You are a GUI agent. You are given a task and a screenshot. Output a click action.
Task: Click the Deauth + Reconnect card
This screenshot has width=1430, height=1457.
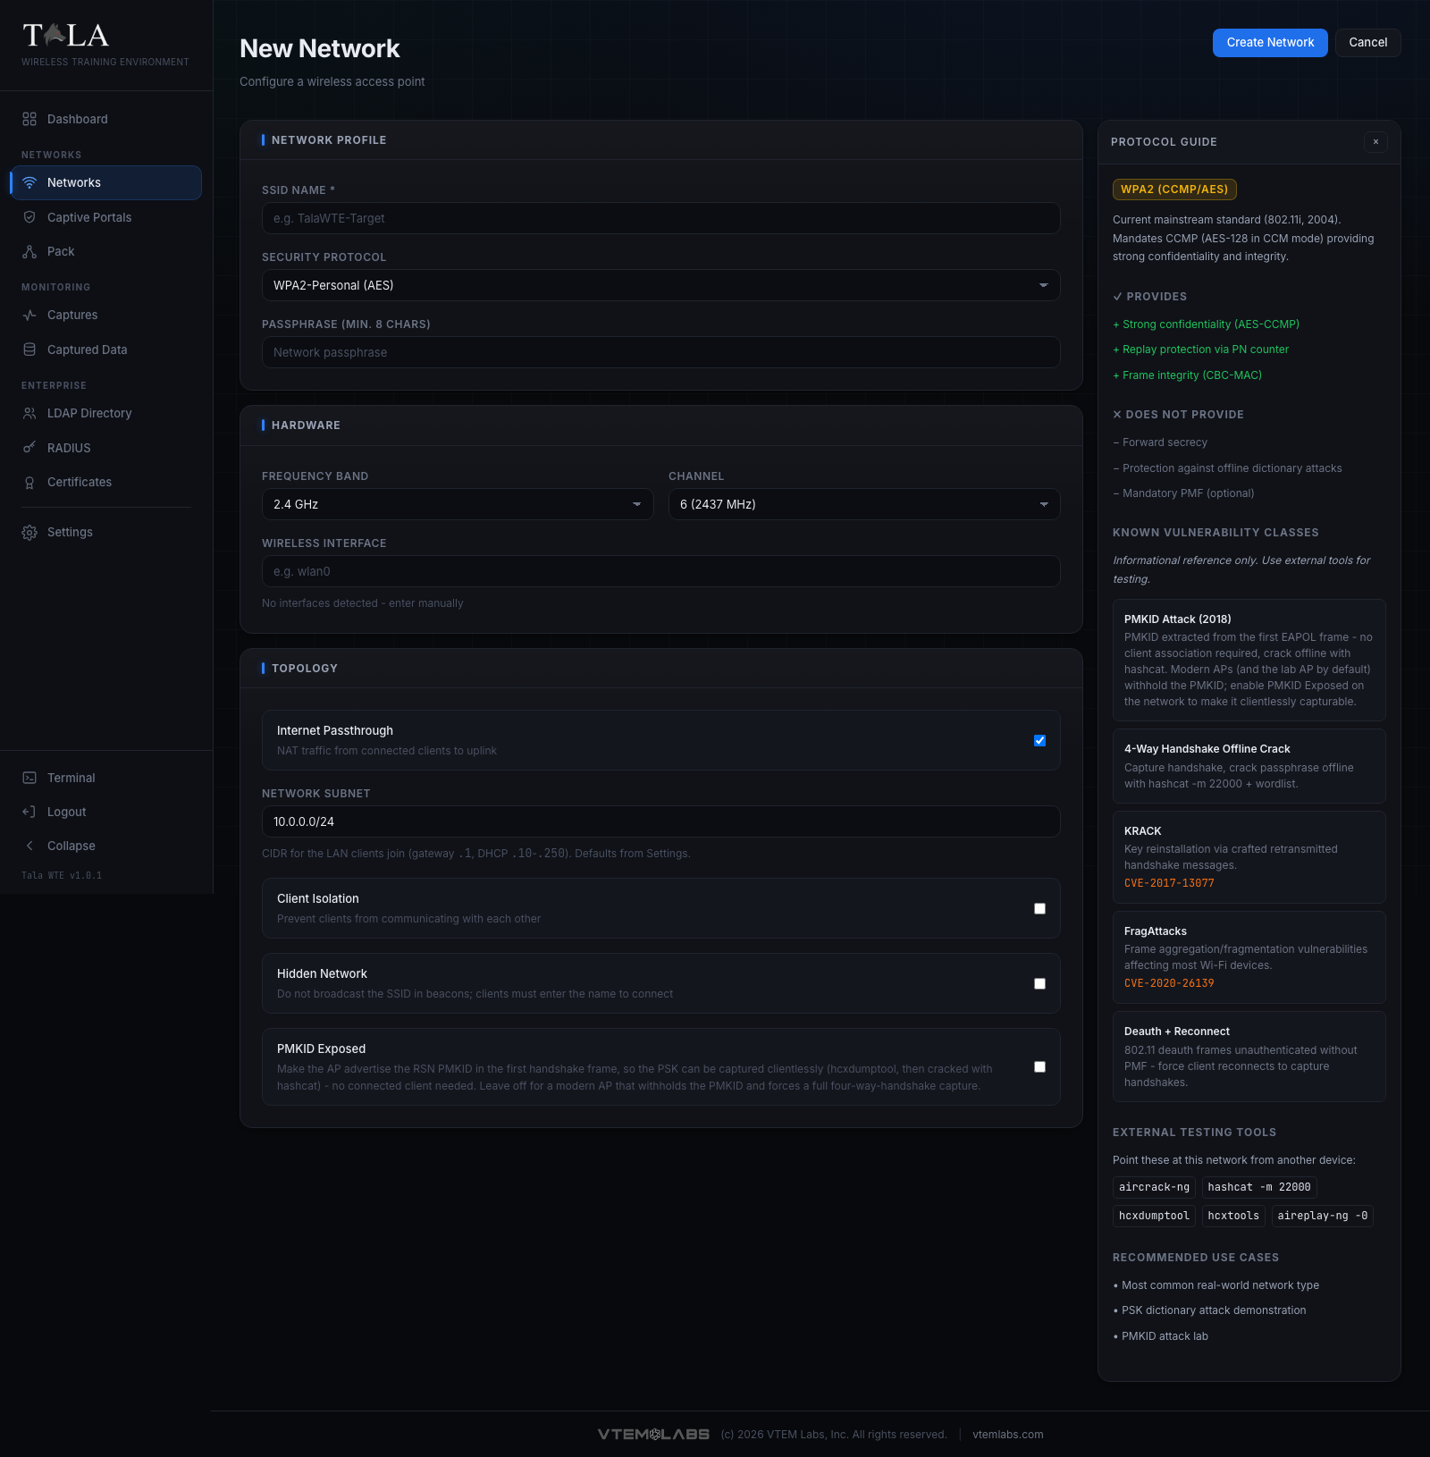point(1249,1057)
